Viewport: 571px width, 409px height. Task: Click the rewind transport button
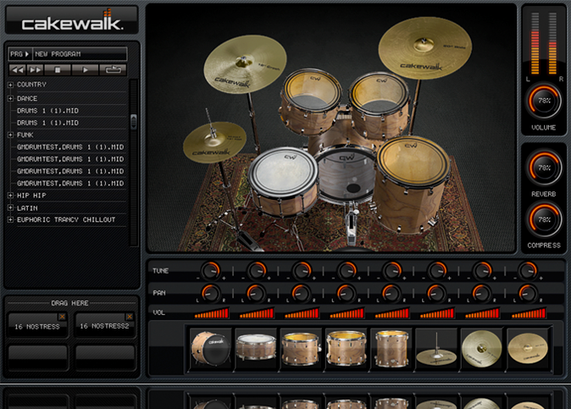point(18,70)
